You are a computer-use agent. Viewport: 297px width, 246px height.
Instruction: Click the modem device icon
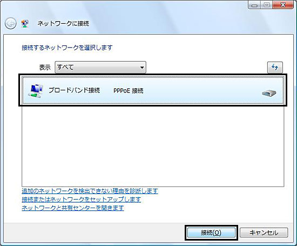269,93
